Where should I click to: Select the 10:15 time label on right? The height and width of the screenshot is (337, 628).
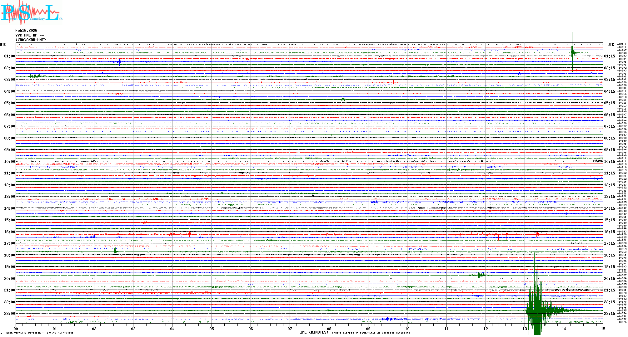(609, 162)
